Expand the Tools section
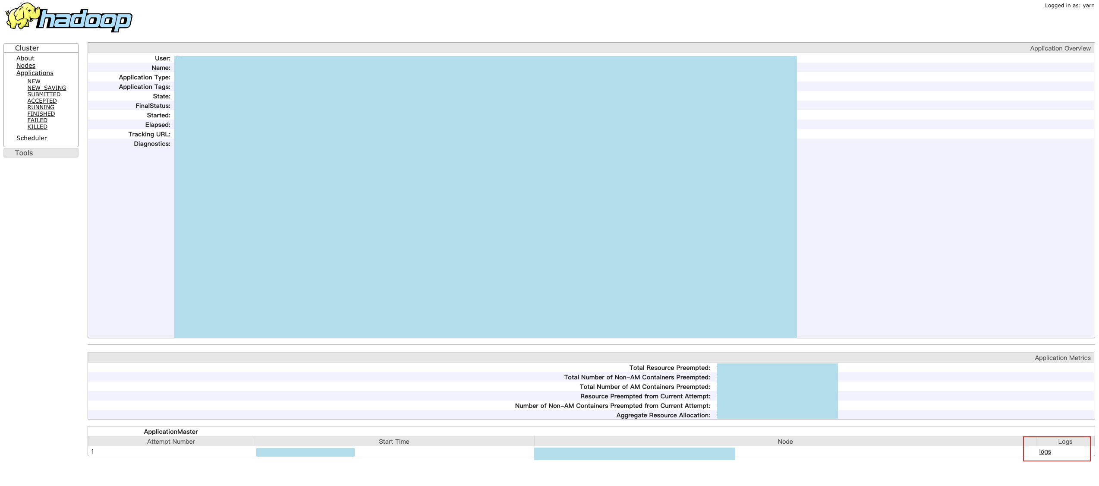This screenshot has width=1099, height=486. 24,153
